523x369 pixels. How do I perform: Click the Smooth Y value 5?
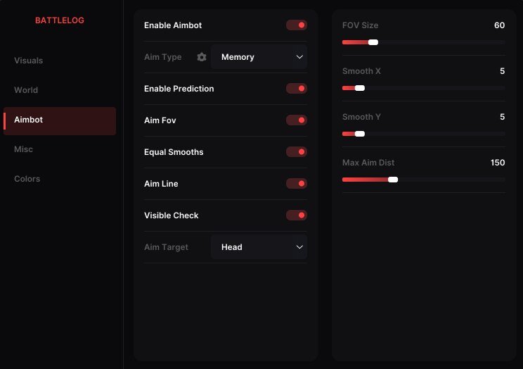(503, 117)
